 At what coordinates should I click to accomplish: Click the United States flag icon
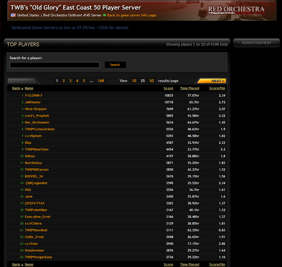[13, 15]
